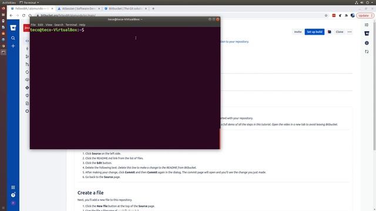
Task: Open View menu in the terminal window
Action: click(x=49, y=25)
